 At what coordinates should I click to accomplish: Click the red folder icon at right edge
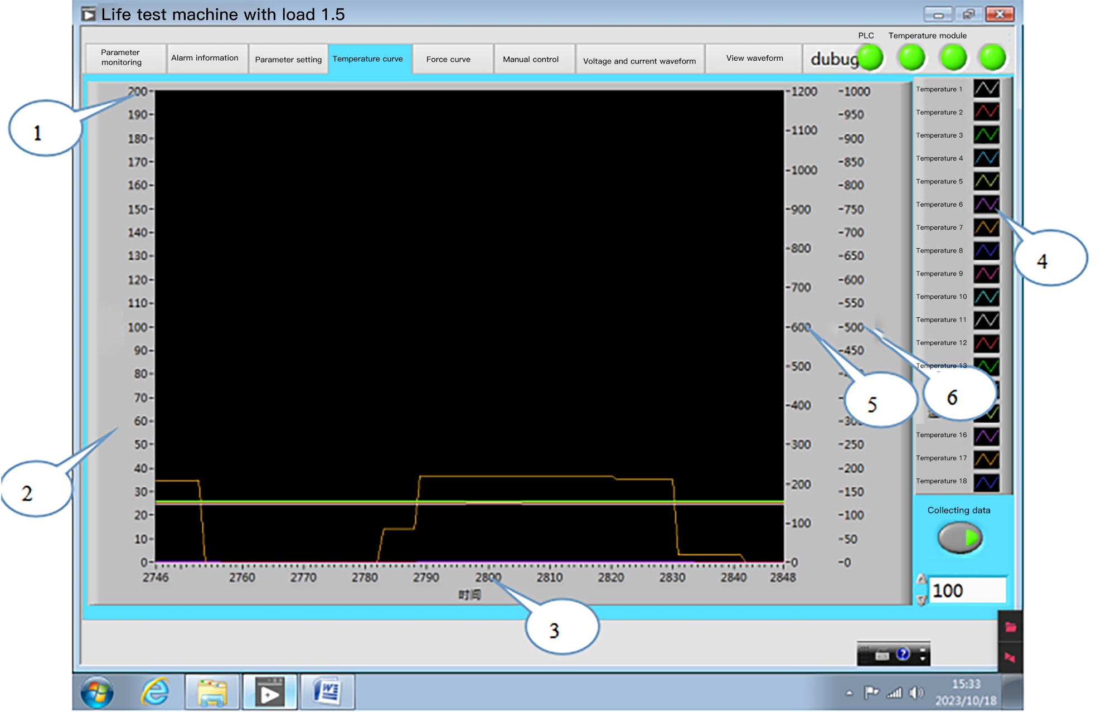coord(1010,627)
